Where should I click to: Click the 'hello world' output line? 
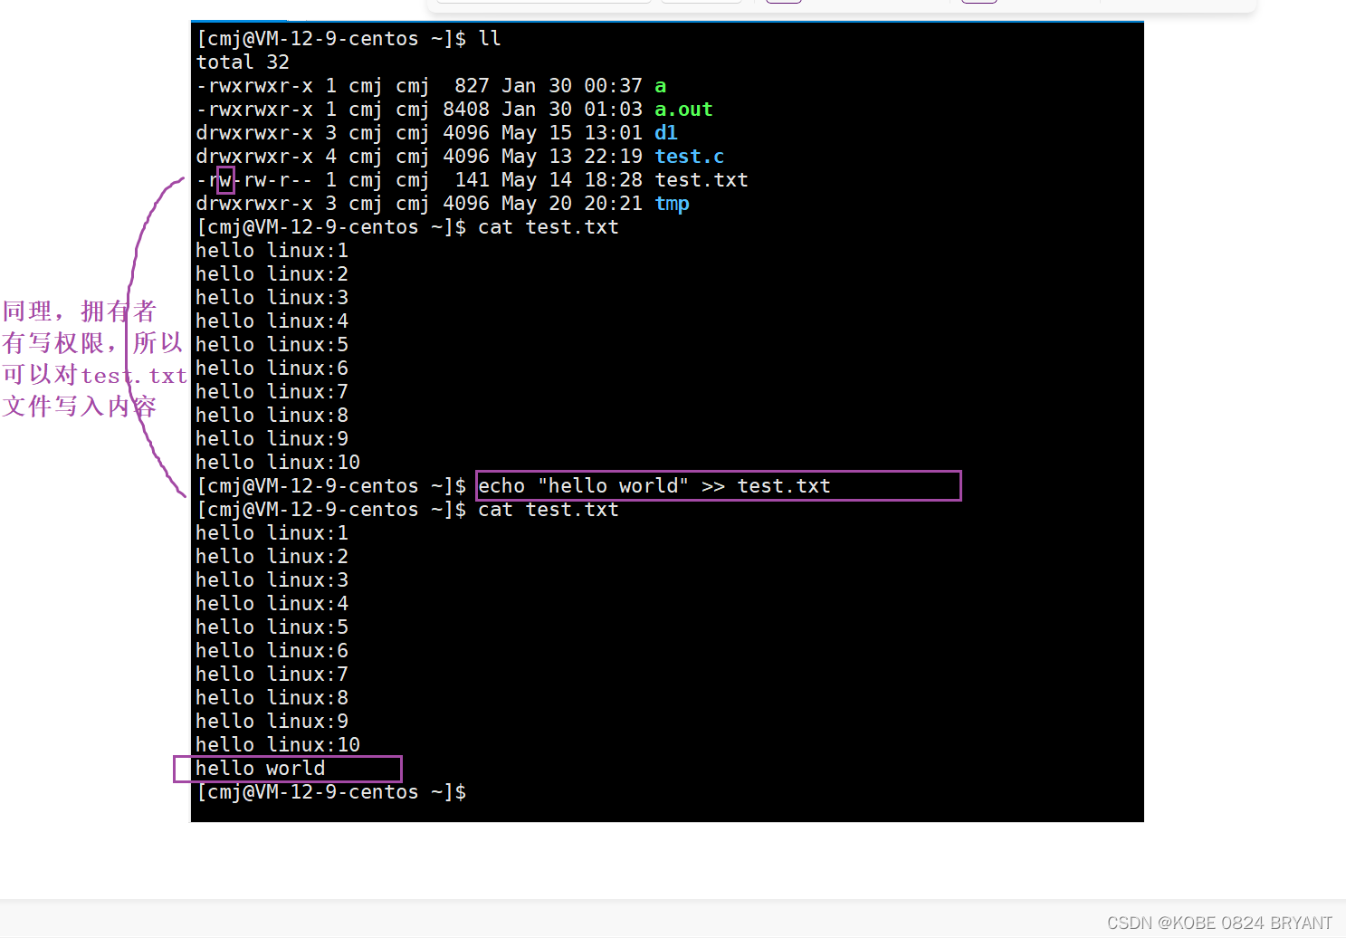point(261,768)
